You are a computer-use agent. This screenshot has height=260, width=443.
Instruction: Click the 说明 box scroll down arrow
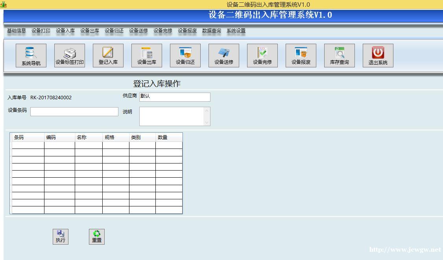click(x=207, y=123)
